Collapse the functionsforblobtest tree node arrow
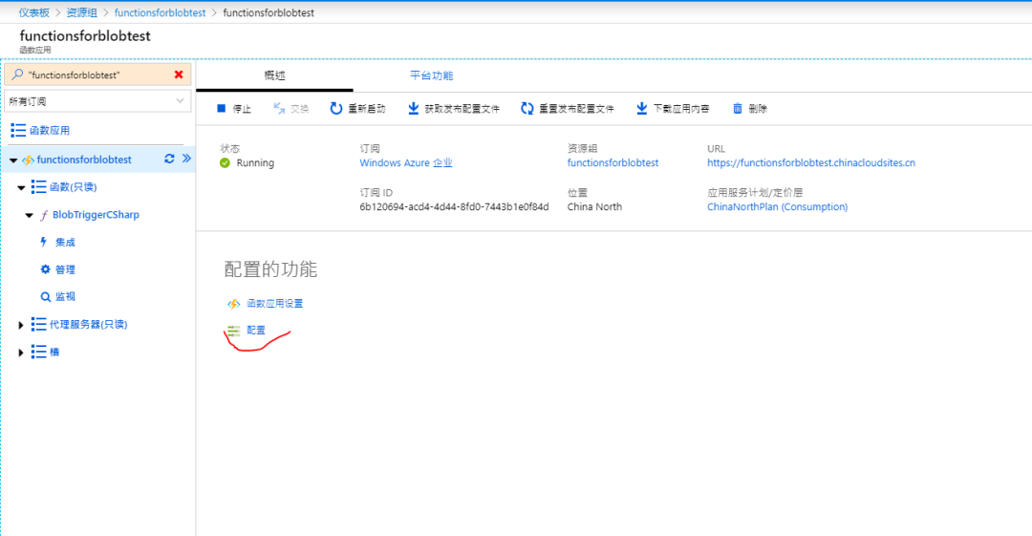The height and width of the screenshot is (536, 1032). click(x=13, y=160)
